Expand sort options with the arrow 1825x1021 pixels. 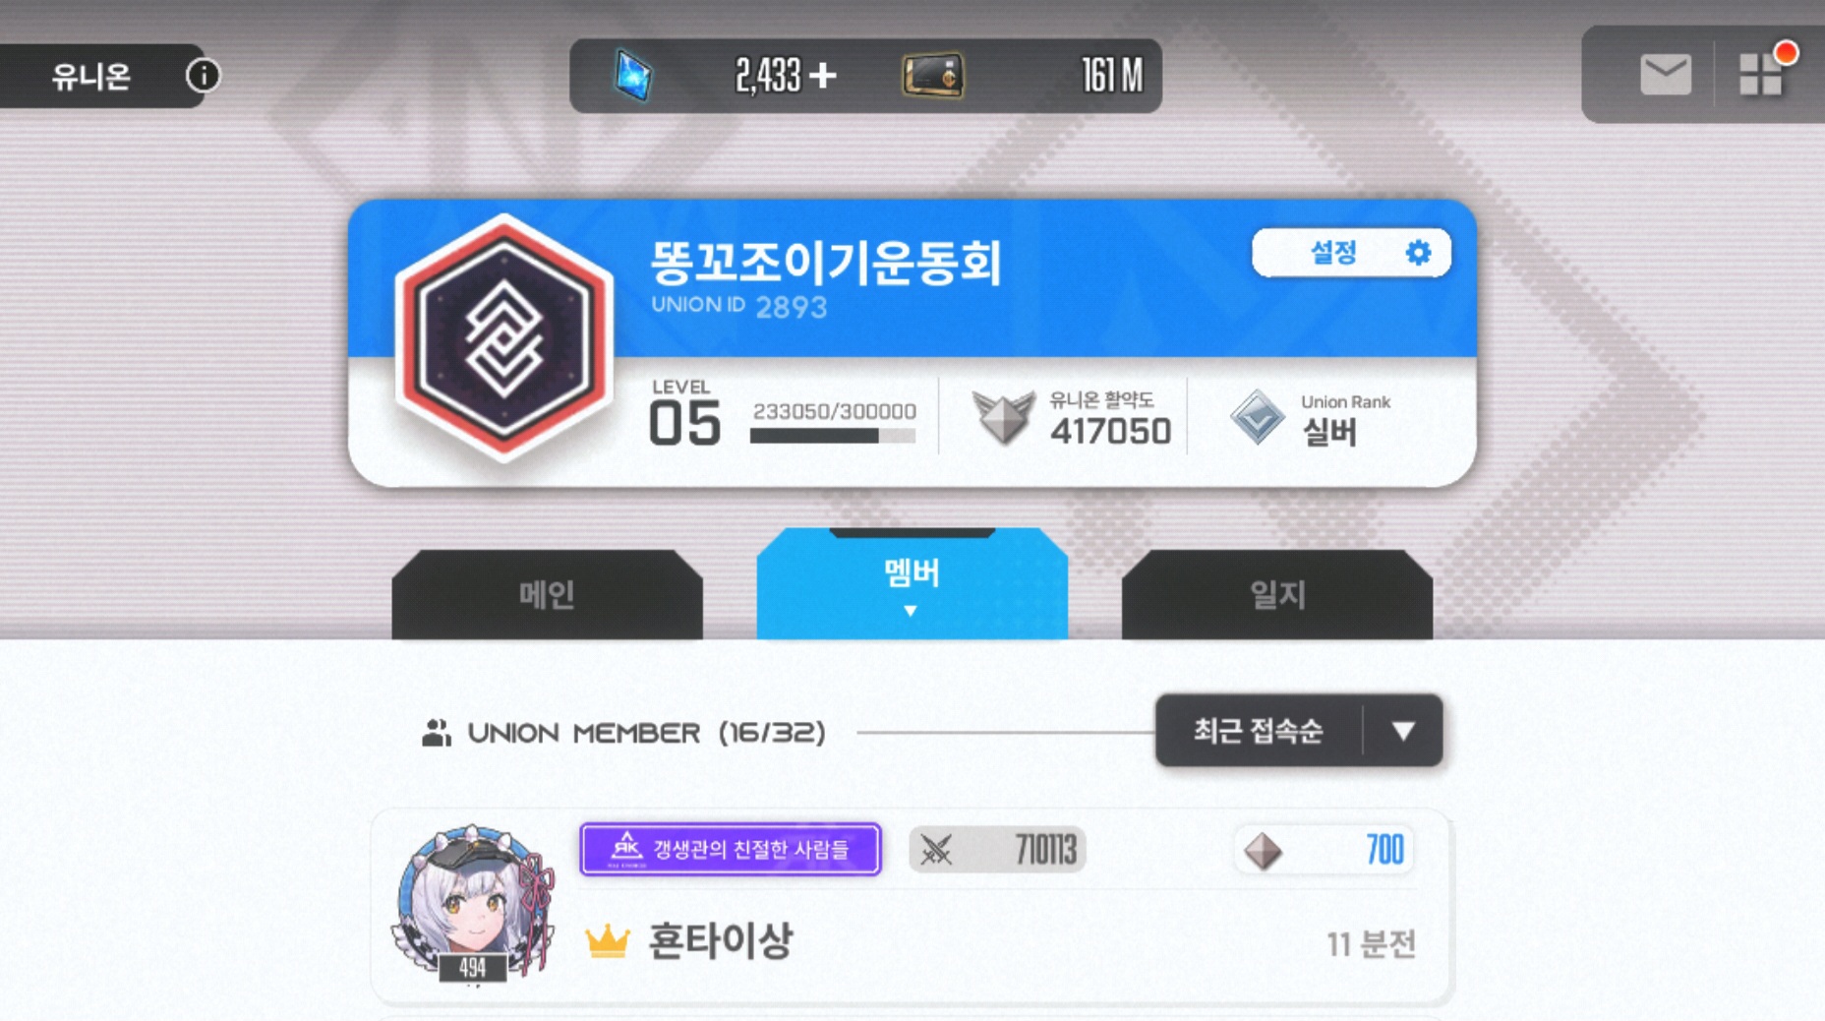click(x=1403, y=731)
